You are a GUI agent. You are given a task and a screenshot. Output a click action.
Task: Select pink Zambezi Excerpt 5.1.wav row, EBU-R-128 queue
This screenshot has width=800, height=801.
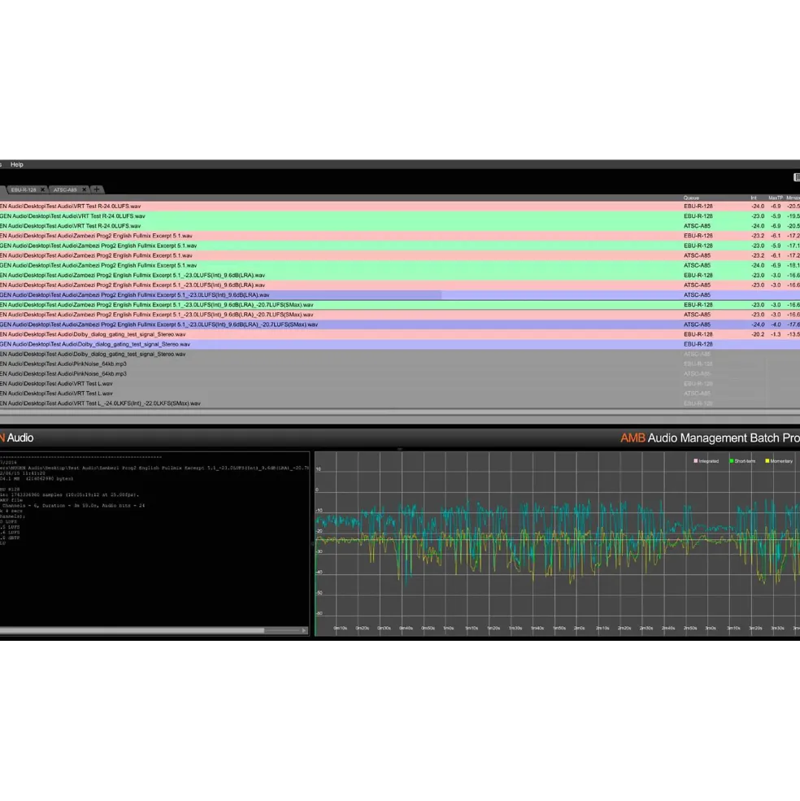tap(400, 236)
